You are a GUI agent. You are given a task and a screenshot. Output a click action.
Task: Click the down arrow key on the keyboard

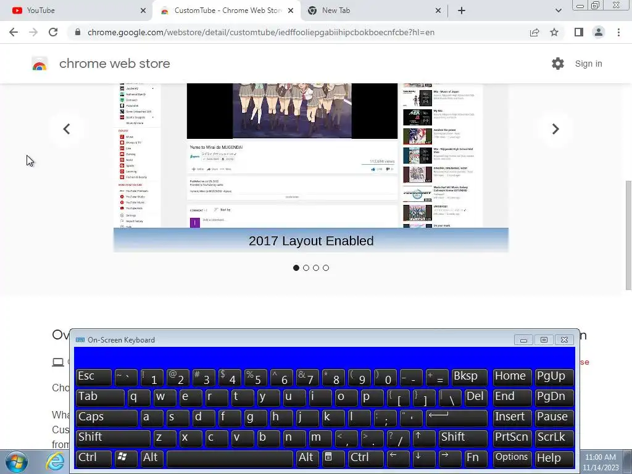pyautogui.click(x=424, y=459)
